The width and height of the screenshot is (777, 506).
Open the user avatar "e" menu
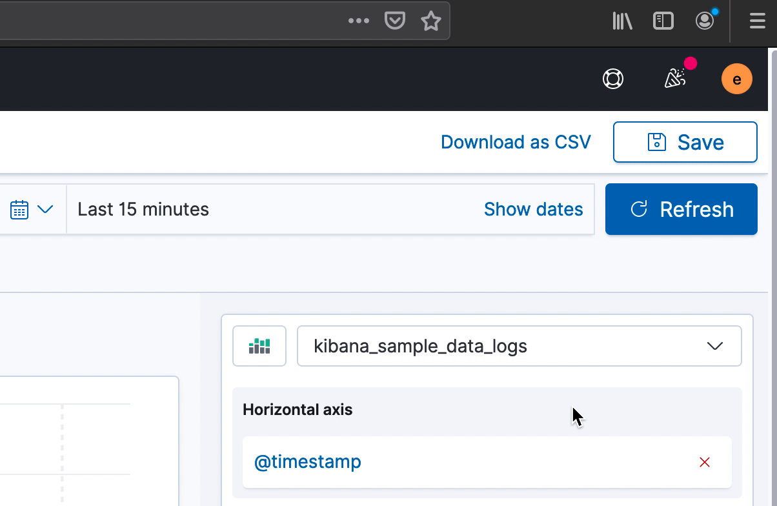pyautogui.click(x=736, y=79)
